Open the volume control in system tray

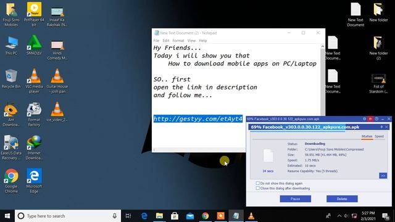click(x=346, y=216)
